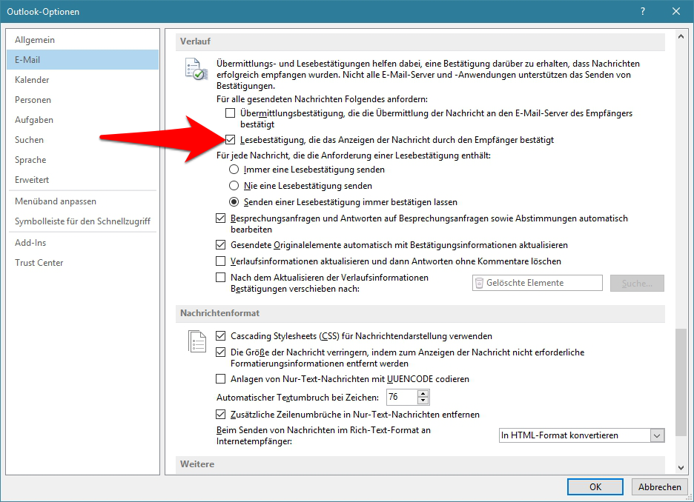The image size is (694, 502).
Task: Click the Suche... button
Action: click(x=637, y=284)
